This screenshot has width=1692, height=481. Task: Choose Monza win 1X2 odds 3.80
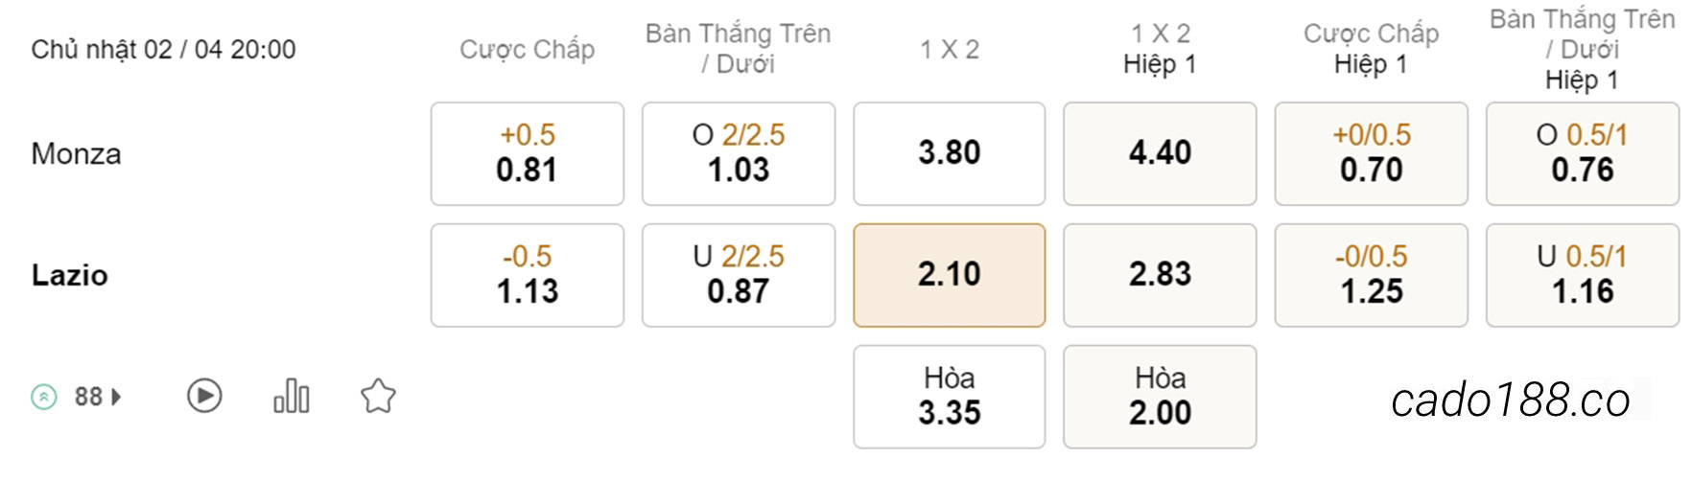click(950, 153)
